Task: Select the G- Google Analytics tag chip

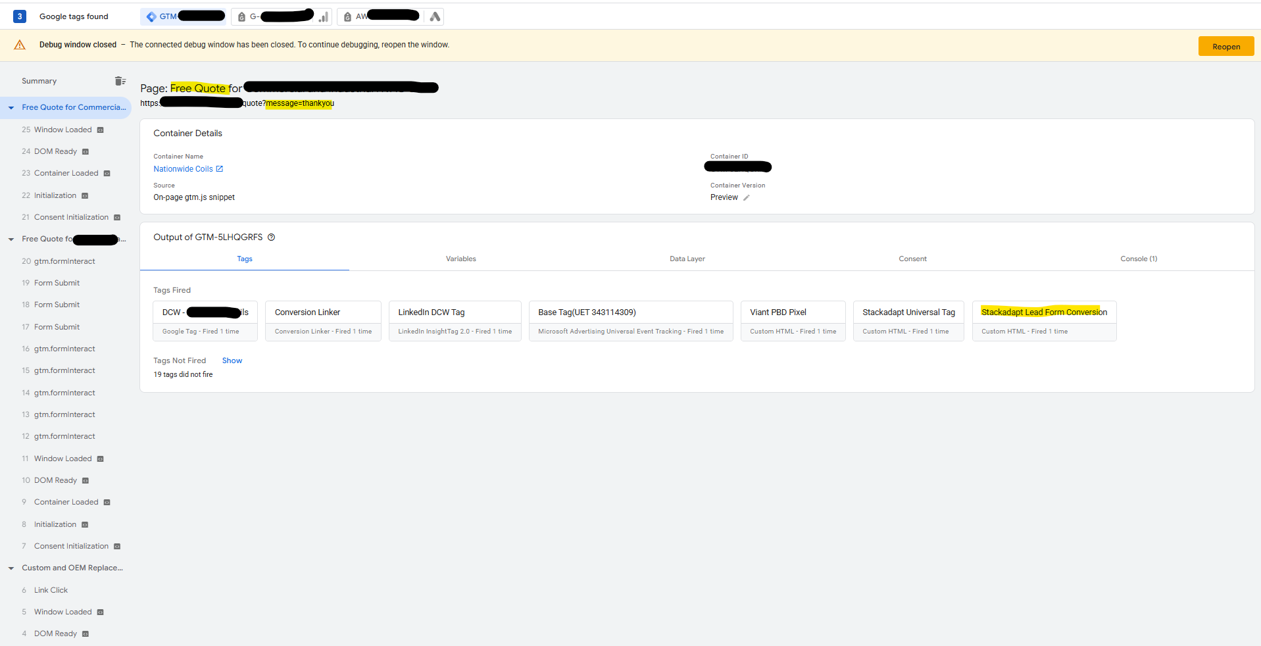Action: 281,16
